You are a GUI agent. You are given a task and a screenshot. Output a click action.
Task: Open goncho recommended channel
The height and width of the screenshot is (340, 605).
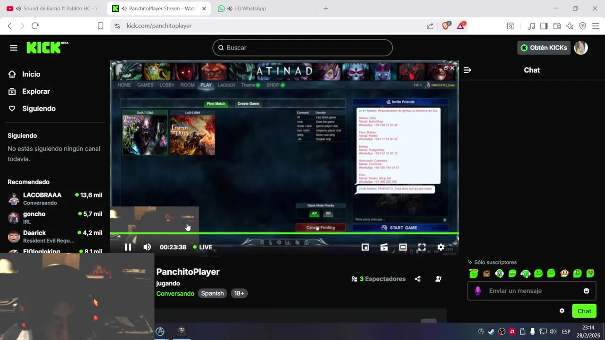coord(55,217)
